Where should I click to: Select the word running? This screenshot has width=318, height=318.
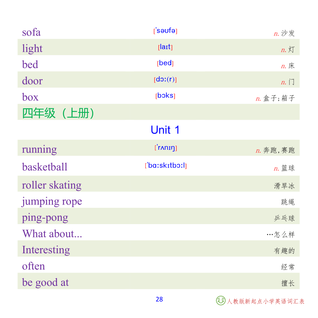click(x=39, y=150)
